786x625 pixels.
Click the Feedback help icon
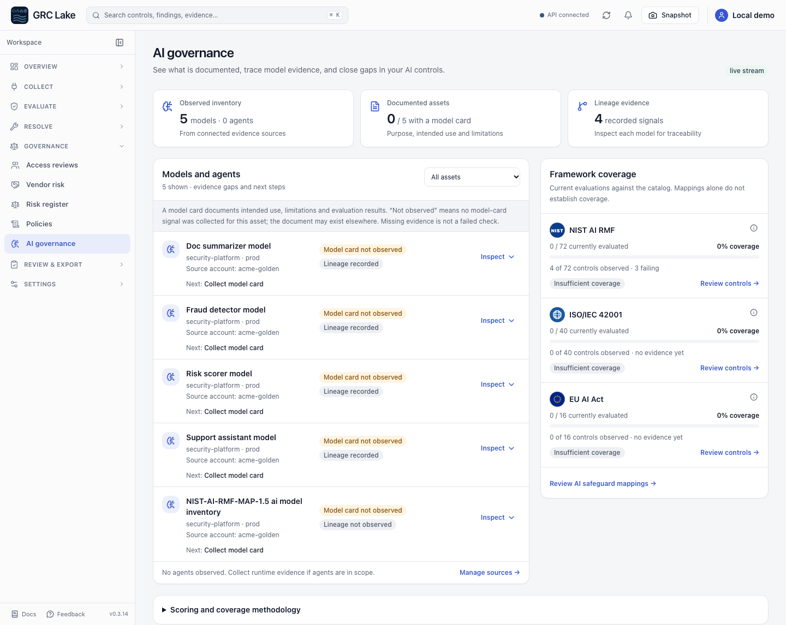coord(50,614)
